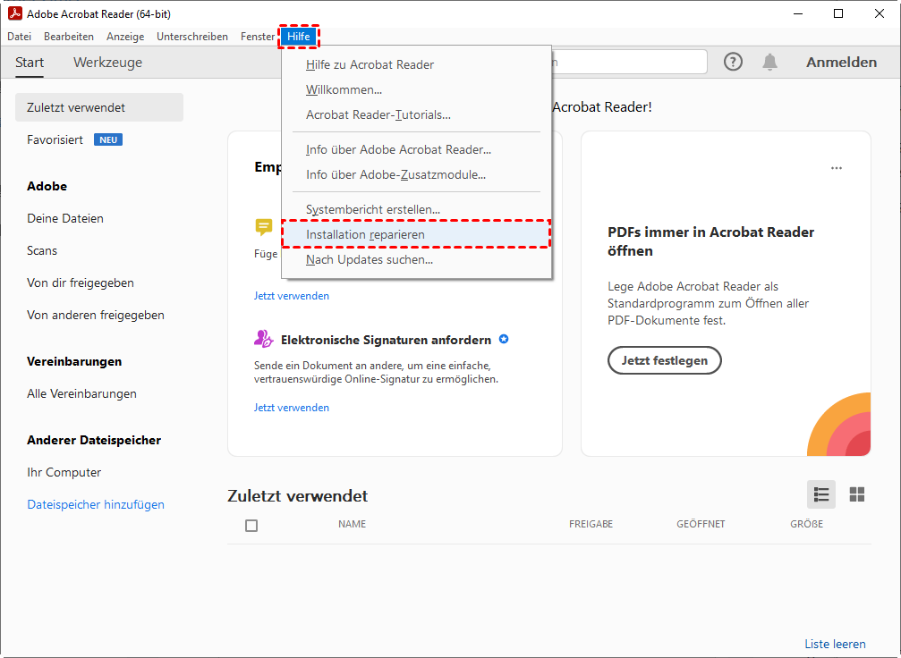901x658 pixels.
Task: Click the Jetzt festlegen button
Action: 664,360
